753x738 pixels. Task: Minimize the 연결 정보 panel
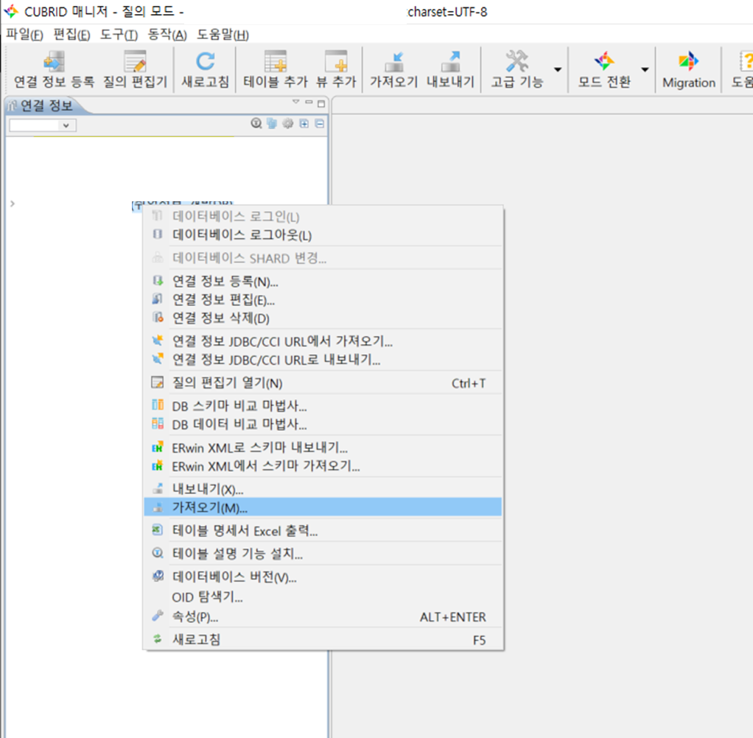click(309, 102)
